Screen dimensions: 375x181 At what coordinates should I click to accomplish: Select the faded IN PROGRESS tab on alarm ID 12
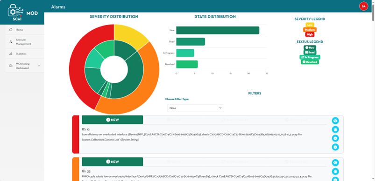tap(234, 120)
